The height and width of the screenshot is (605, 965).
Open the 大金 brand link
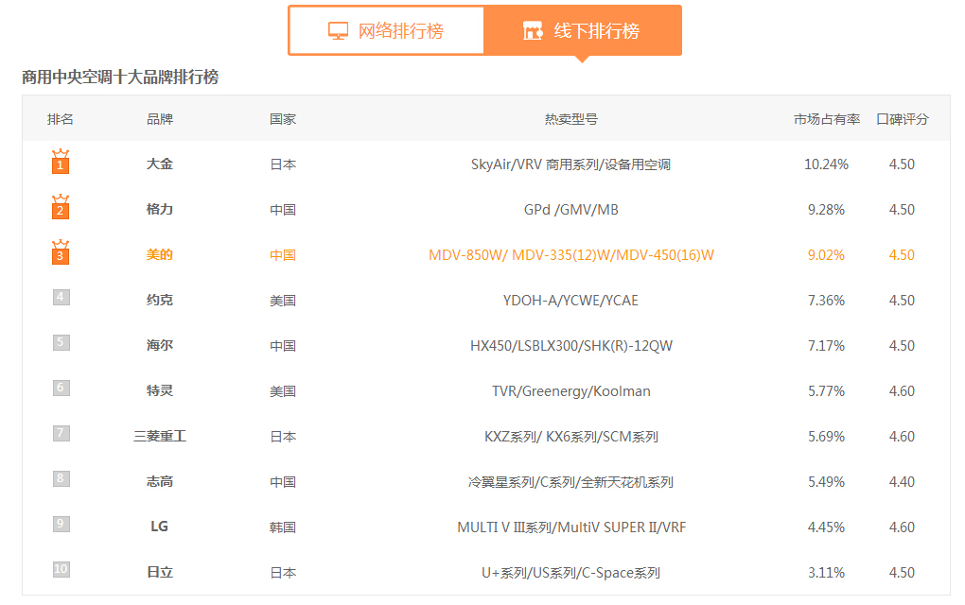160,164
